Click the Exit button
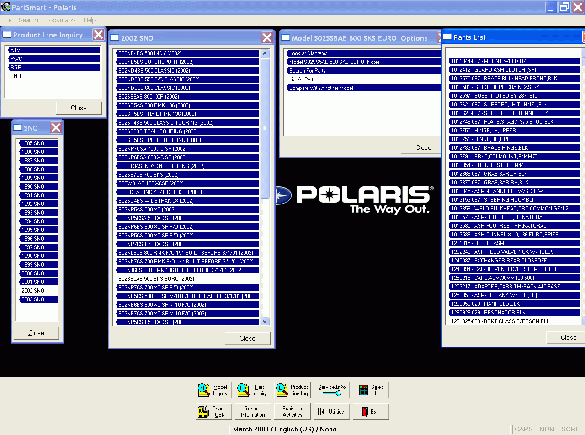 click(x=371, y=412)
